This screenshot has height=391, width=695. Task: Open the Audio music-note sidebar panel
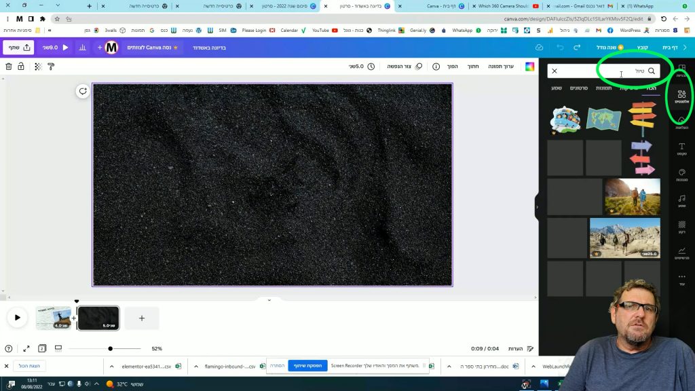(x=681, y=201)
